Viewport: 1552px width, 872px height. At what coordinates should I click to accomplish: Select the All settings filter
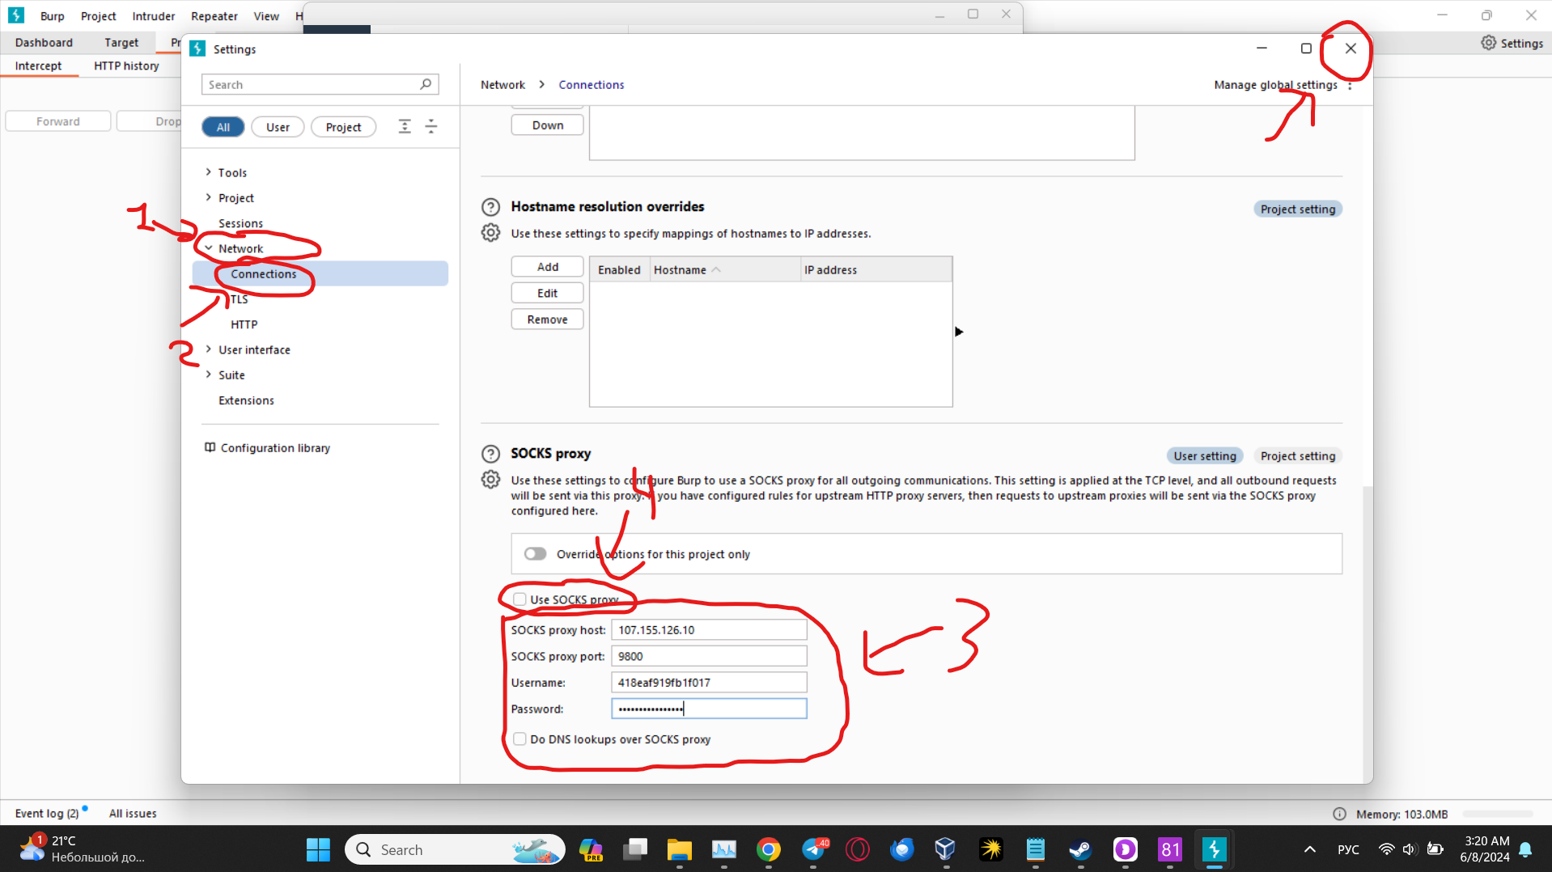[x=223, y=127]
